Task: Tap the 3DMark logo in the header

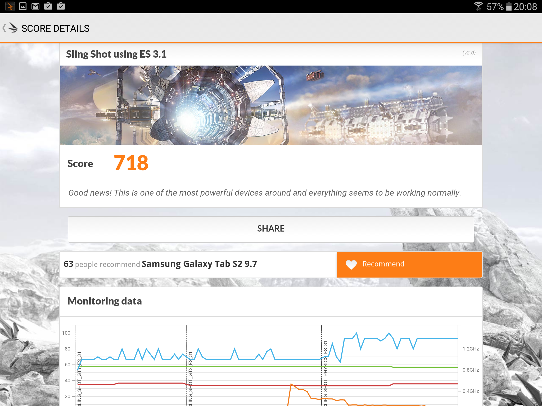Action: 13,27
